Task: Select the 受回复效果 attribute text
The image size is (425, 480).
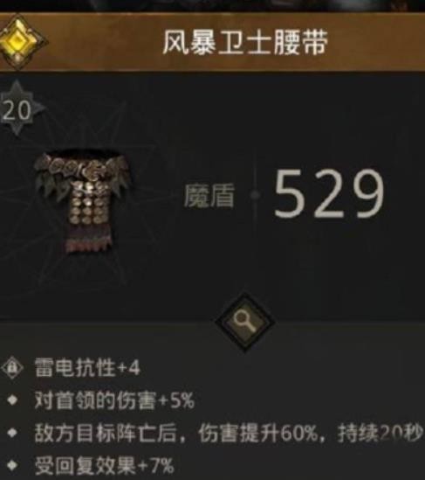Action: 85,465
